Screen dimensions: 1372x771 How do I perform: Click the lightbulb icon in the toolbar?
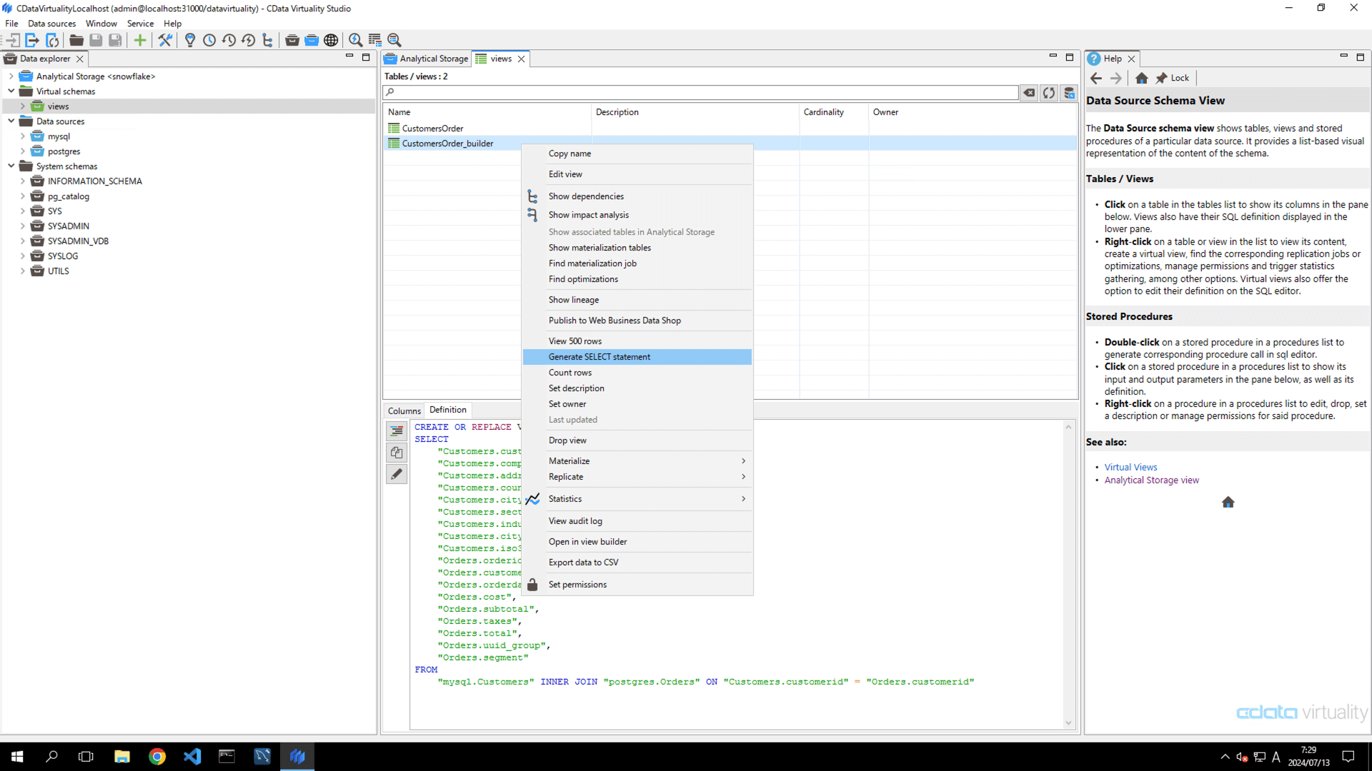(190, 40)
